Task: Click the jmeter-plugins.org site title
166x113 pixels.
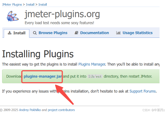Action: point(62,14)
